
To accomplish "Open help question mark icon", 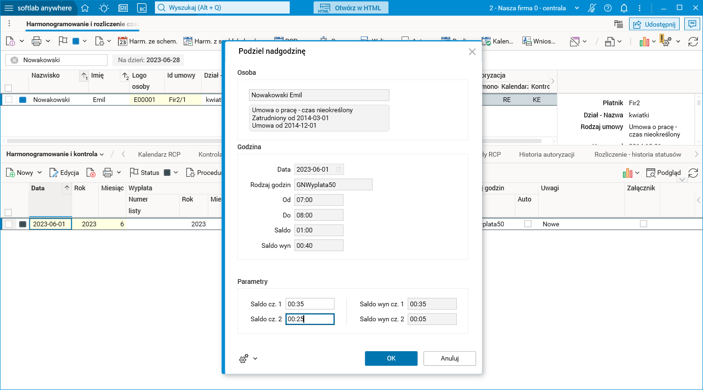I will click(x=608, y=8).
